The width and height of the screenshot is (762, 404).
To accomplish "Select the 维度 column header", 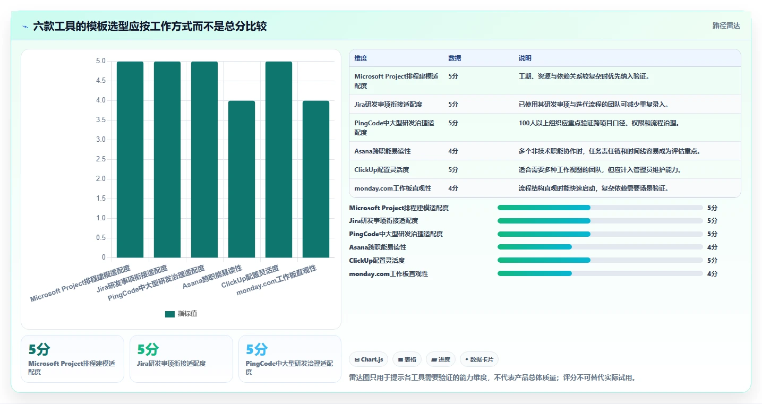I will pyautogui.click(x=361, y=58).
